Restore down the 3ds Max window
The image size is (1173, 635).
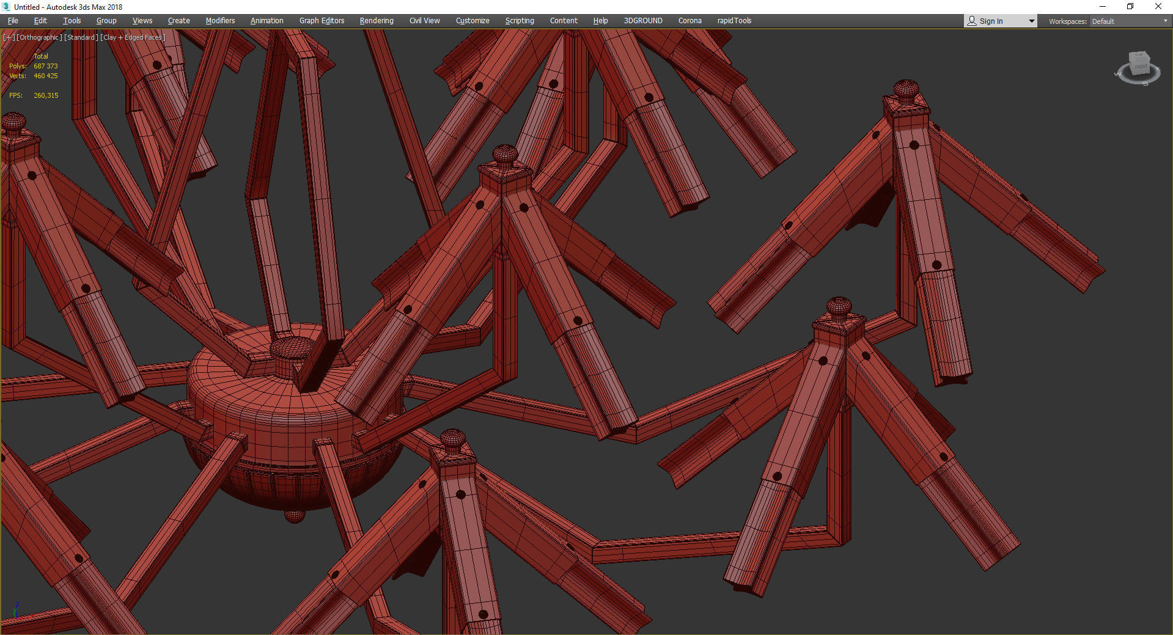(x=1130, y=7)
